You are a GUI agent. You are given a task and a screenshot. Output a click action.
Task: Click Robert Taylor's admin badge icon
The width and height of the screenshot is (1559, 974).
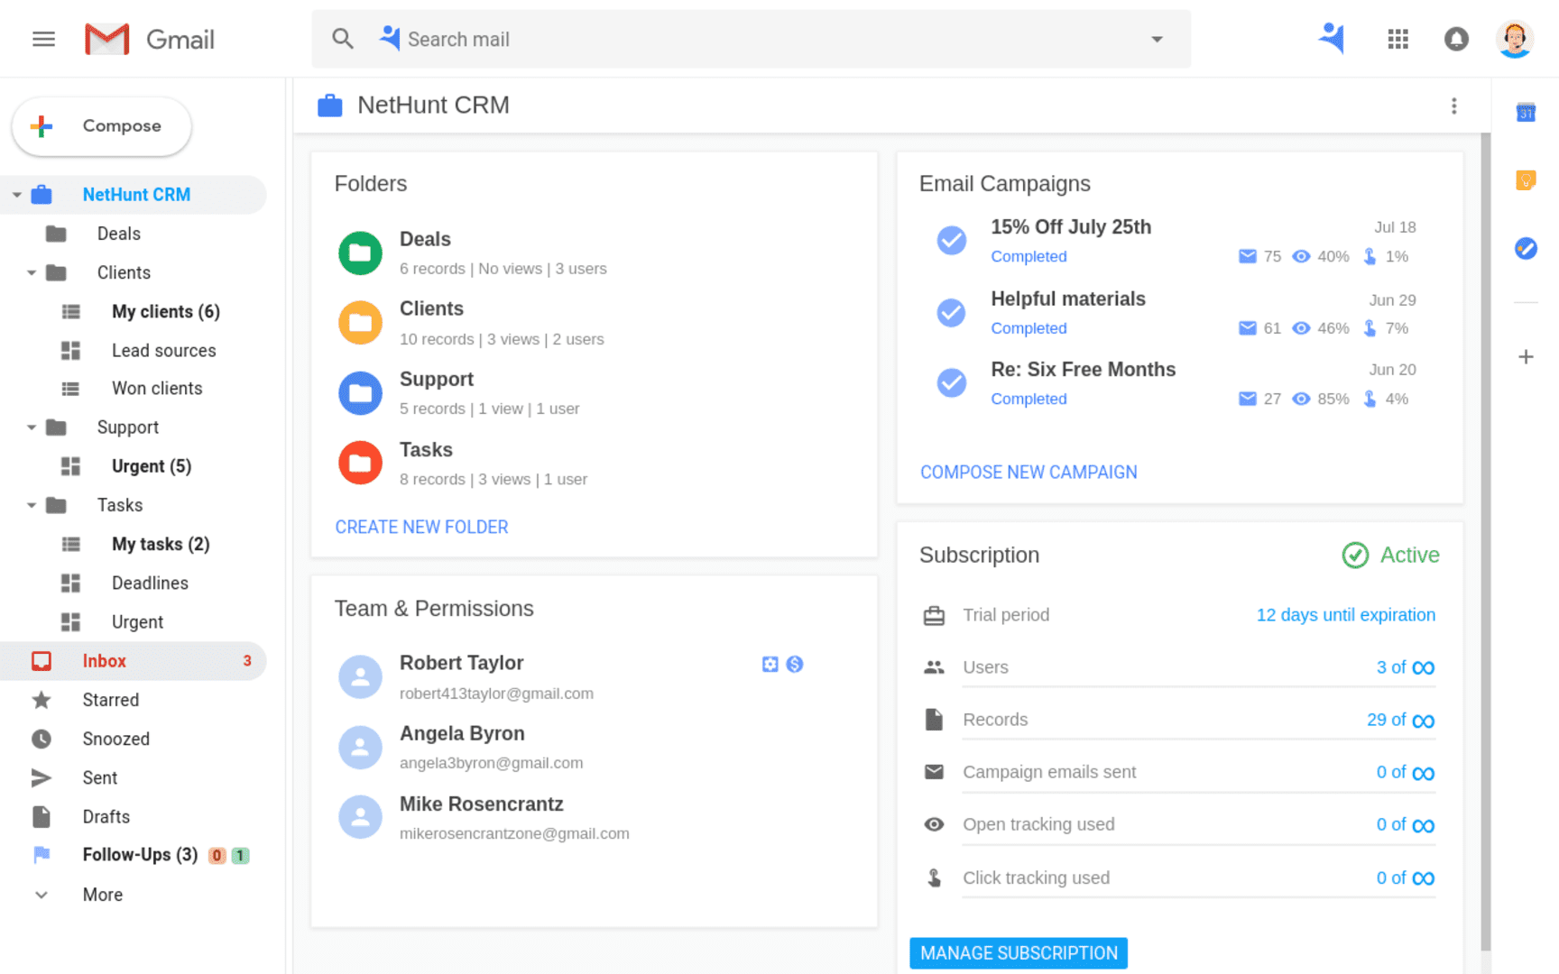coord(770,664)
